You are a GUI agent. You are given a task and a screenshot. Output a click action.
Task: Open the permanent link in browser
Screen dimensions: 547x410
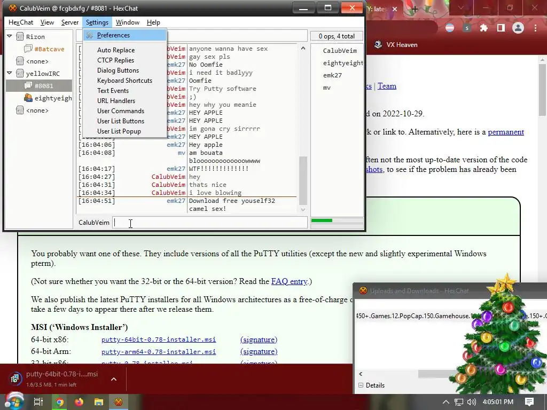click(x=506, y=132)
